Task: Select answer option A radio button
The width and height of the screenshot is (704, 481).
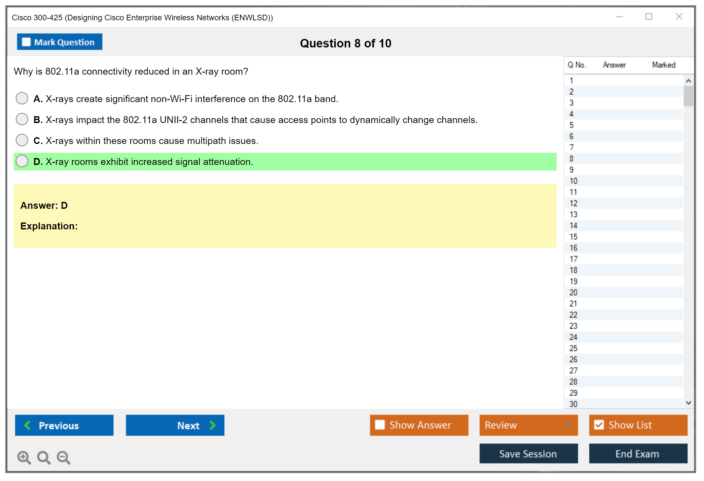Action: coord(22,98)
